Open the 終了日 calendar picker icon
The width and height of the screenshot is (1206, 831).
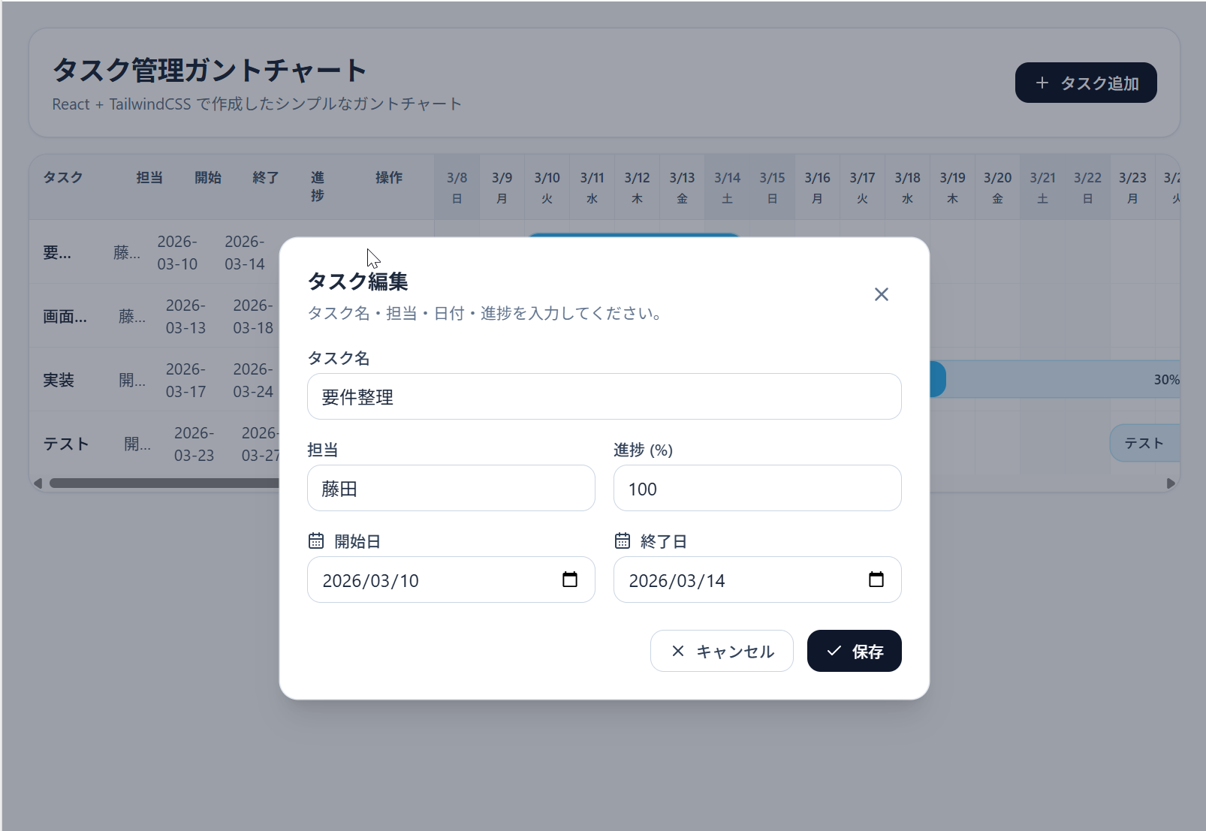(876, 580)
